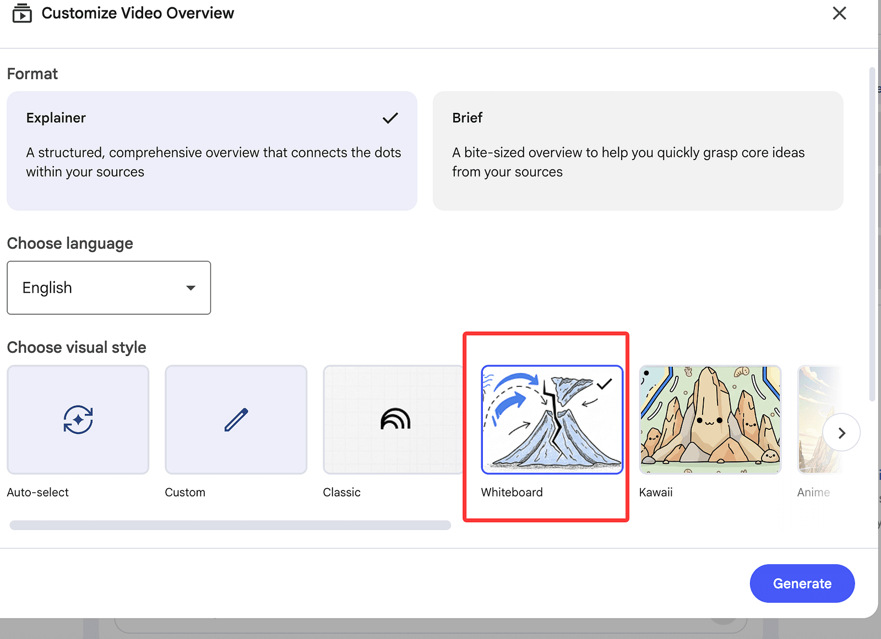This screenshot has width=881, height=639.
Task: Click the Explainer checkmark icon
Action: tap(390, 118)
